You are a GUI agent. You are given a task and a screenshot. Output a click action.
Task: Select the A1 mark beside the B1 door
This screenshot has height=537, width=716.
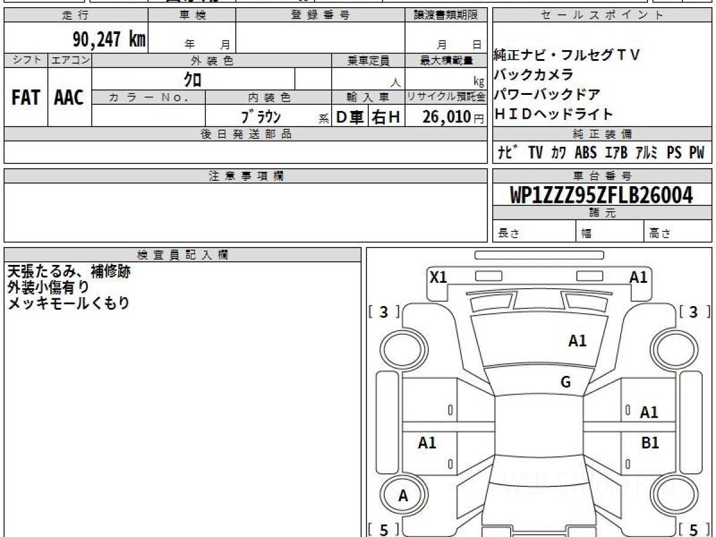pyautogui.click(x=649, y=412)
